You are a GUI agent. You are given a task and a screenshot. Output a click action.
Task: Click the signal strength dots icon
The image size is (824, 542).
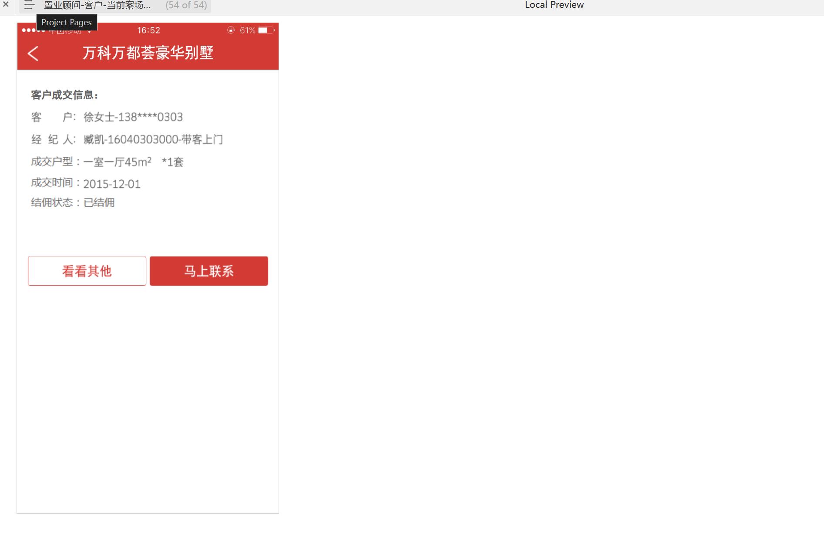coord(34,30)
